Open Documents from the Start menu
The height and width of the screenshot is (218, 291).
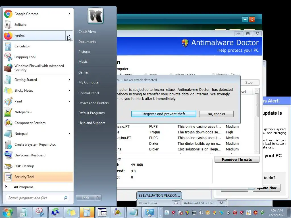coord(87,42)
